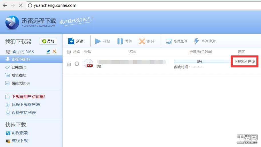Click the 新建 new task icon
261x147 pixels.
coord(71,41)
